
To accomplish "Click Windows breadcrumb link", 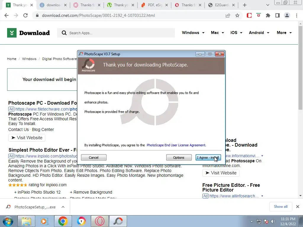I will 29,59.
